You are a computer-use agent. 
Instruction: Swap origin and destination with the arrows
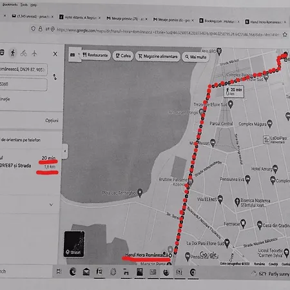[55, 77]
